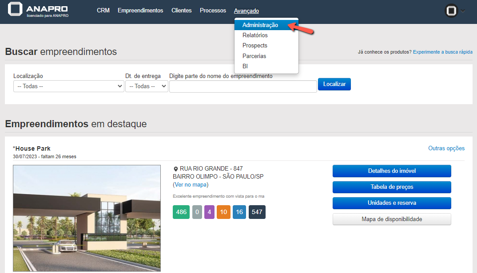Click the dark 547 total units badge

point(257,212)
